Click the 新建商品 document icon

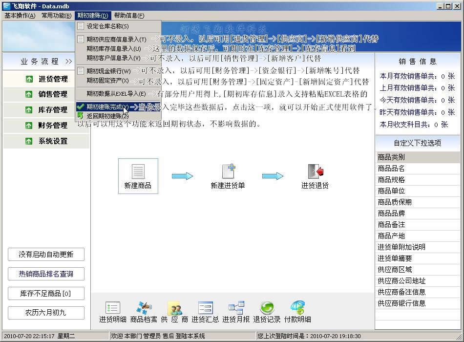[x=138, y=171]
